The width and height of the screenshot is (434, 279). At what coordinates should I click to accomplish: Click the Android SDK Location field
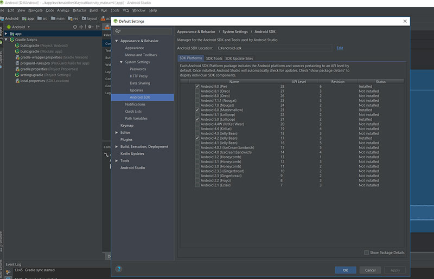[x=274, y=48]
